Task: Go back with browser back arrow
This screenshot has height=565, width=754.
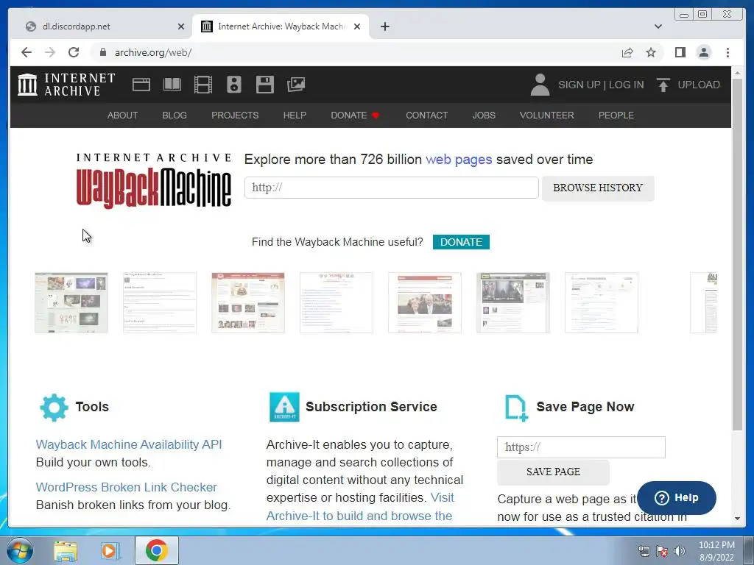Action: click(27, 52)
